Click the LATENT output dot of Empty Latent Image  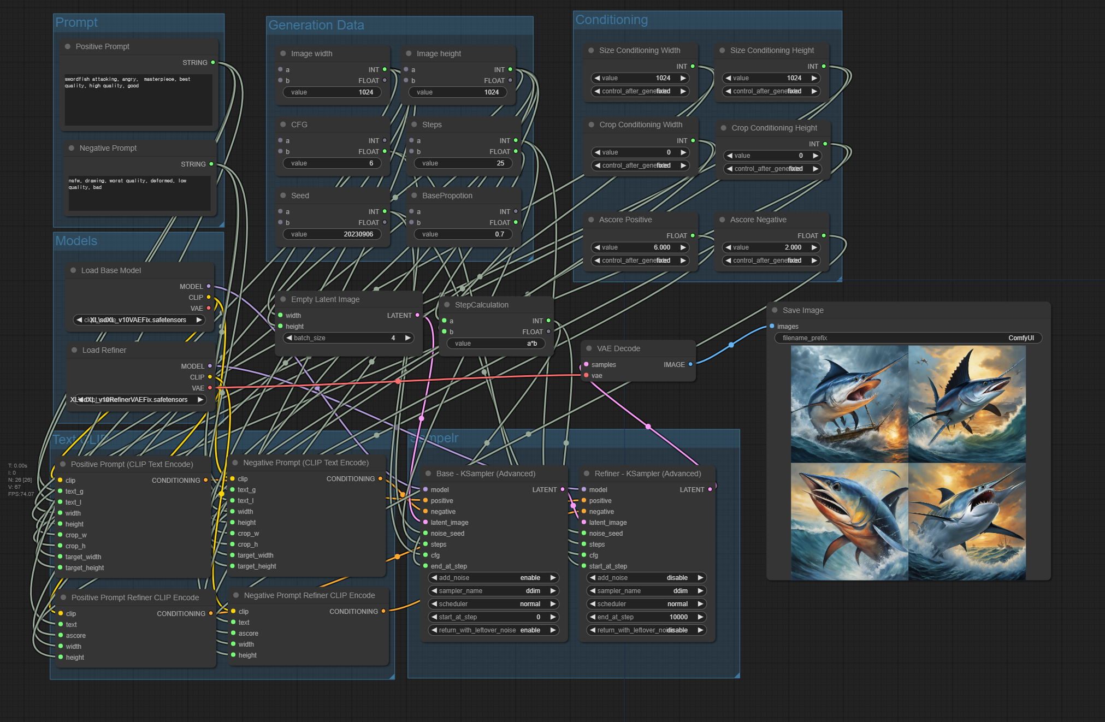(x=417, y=315)
